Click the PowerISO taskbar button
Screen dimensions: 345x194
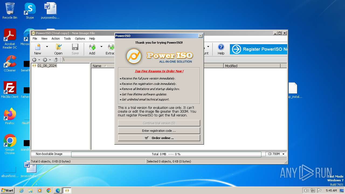pyautogui.click(x=67, y=190)
